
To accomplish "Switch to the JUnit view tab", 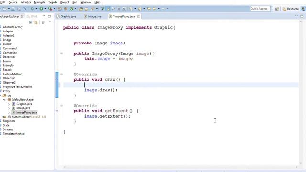I will [32, 16].
